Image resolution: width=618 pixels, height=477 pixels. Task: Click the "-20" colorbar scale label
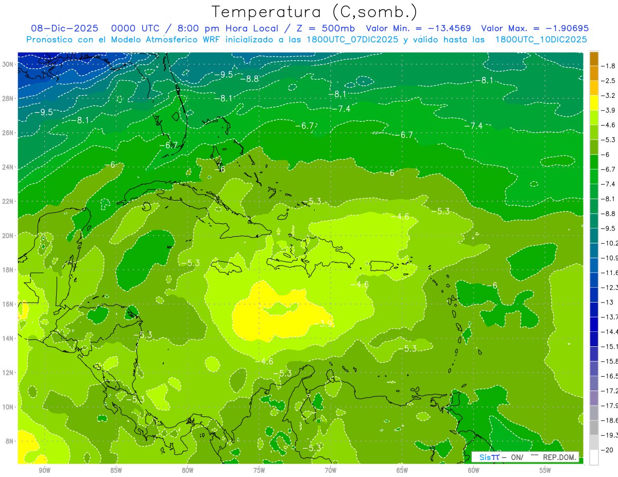click(x=608, y=450)
